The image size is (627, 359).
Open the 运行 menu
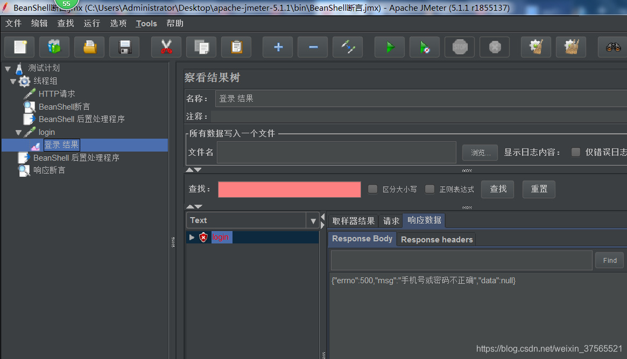click(91, 24)
